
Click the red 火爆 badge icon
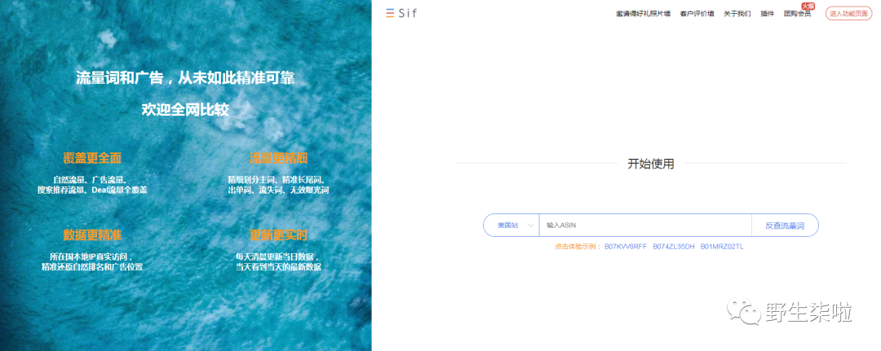click(808, 7)
